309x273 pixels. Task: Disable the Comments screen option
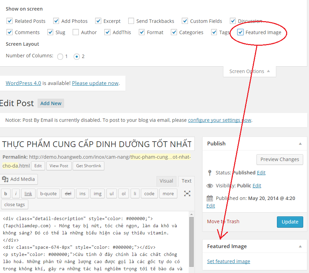coord(10,32)
